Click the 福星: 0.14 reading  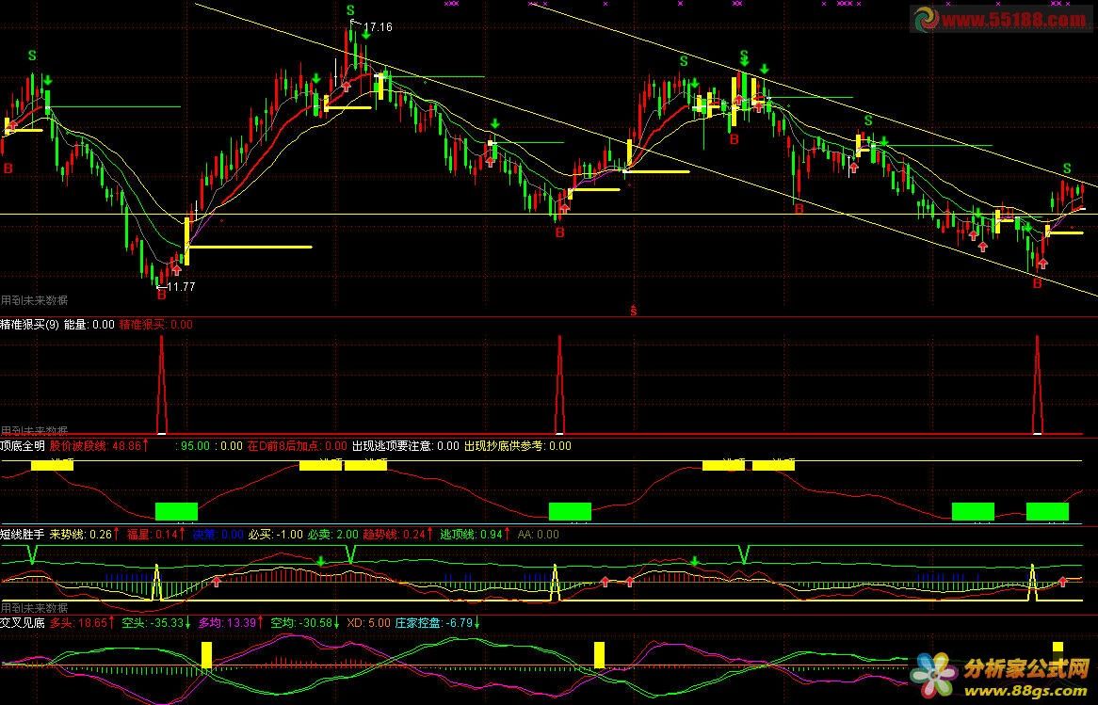coord(155,535)
